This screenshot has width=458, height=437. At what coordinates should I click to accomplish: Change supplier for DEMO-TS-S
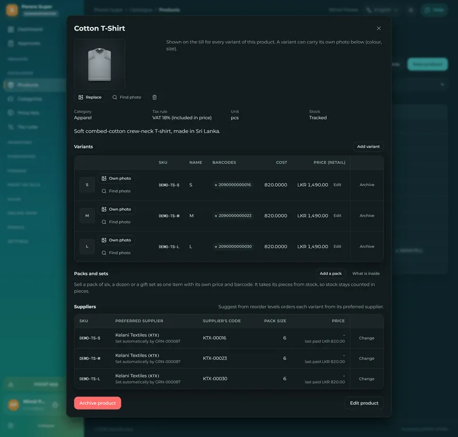click(x=366, y=338)
